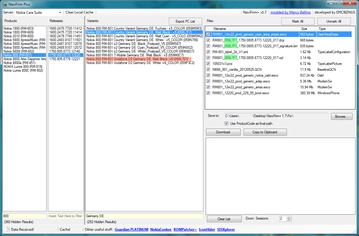Click the Download button
This screenshot has width=359, height=236.
tap(223, 132)
